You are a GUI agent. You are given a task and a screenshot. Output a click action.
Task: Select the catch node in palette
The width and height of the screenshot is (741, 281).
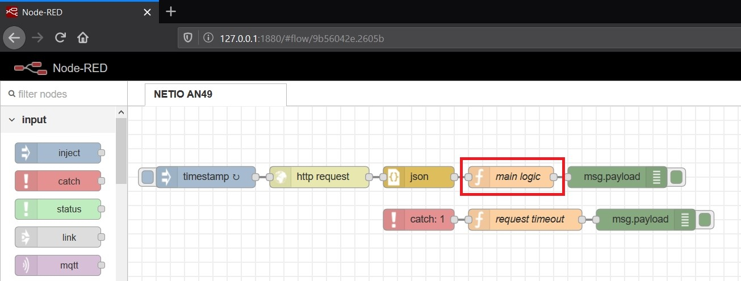pyautogui.click(x=58, y=181)
